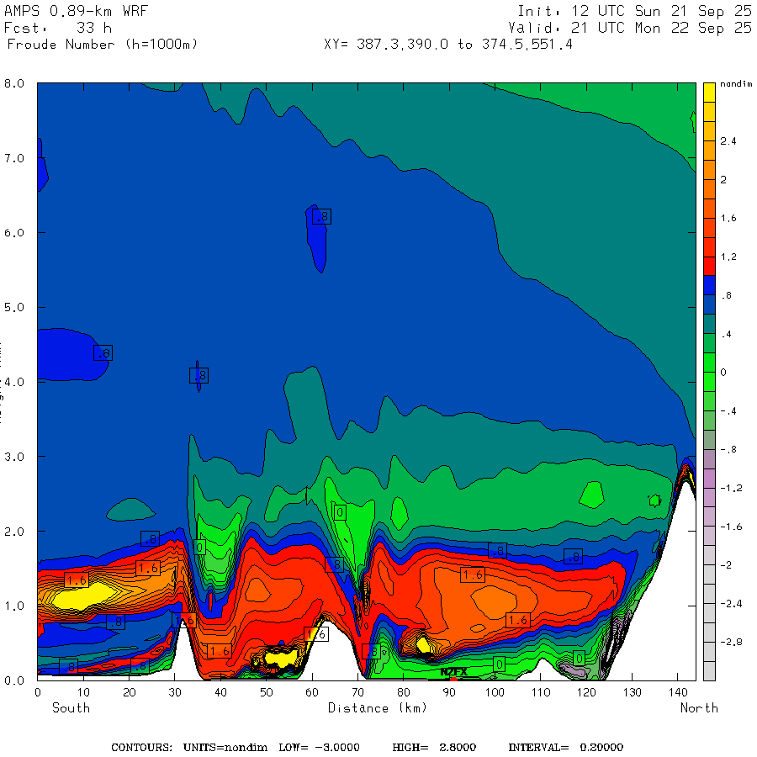The image size is (757, 757).
Task: Click the 'Valid: 21 UTC Mon 22 Sep 25' line
Action: coord(629,28)
